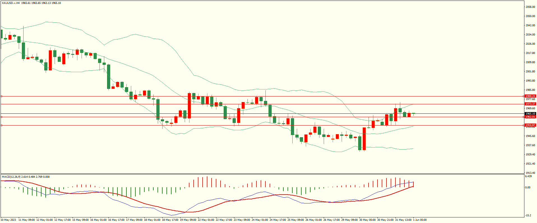Click the 22 May 17:00 time label
The width and height of the screenshot is (537, 223).
click(224, 220)
